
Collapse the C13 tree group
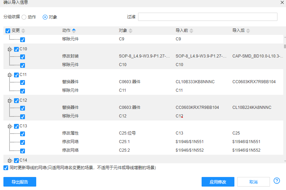pyautogui.click(x=10, y=126)
